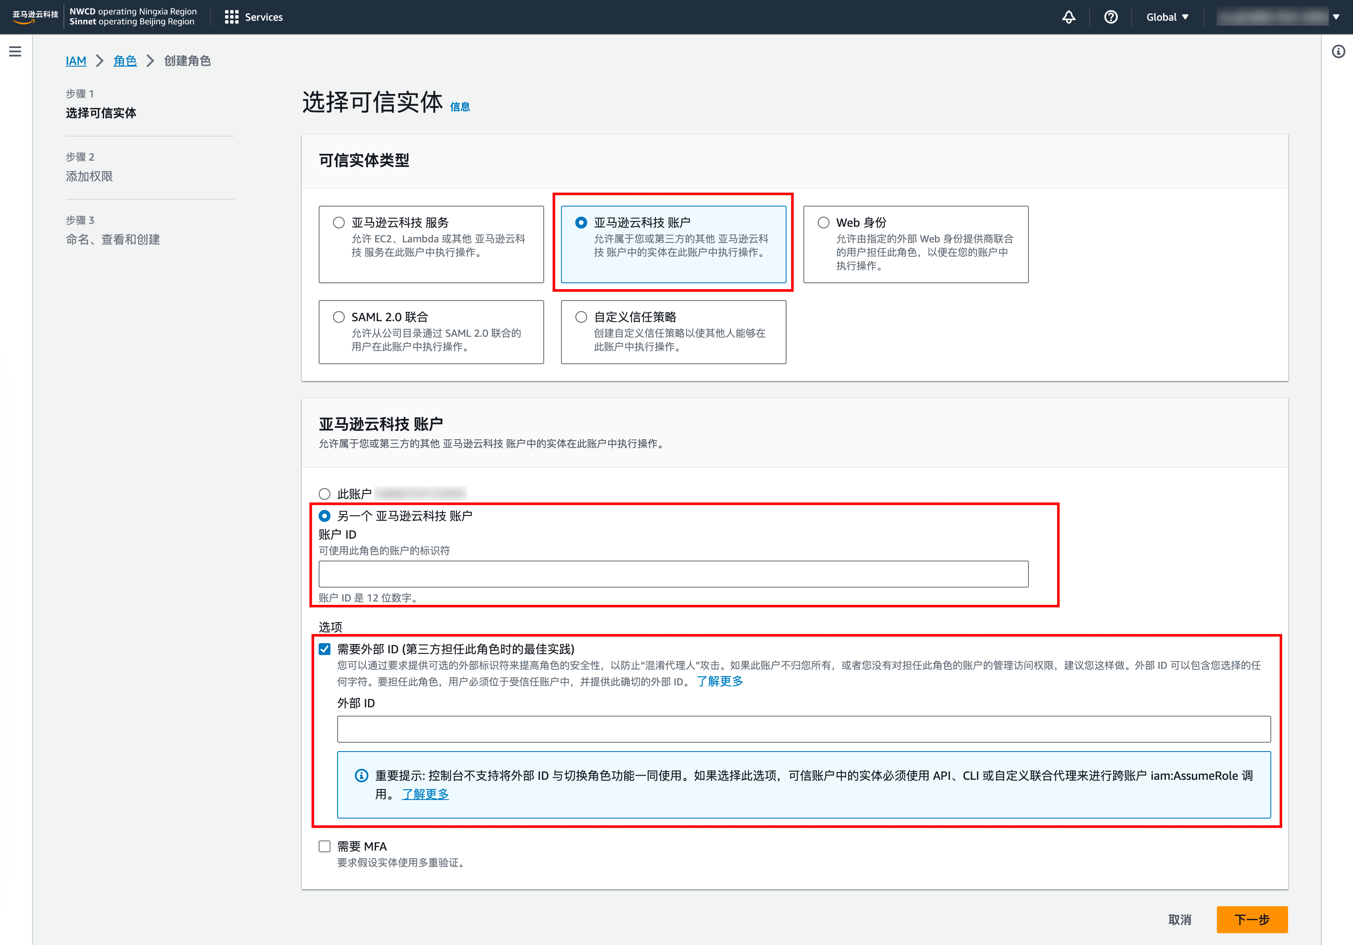Open the notifications bell icon
The width and height of the screenshot is (1353, 945).
pos(1068,17)
